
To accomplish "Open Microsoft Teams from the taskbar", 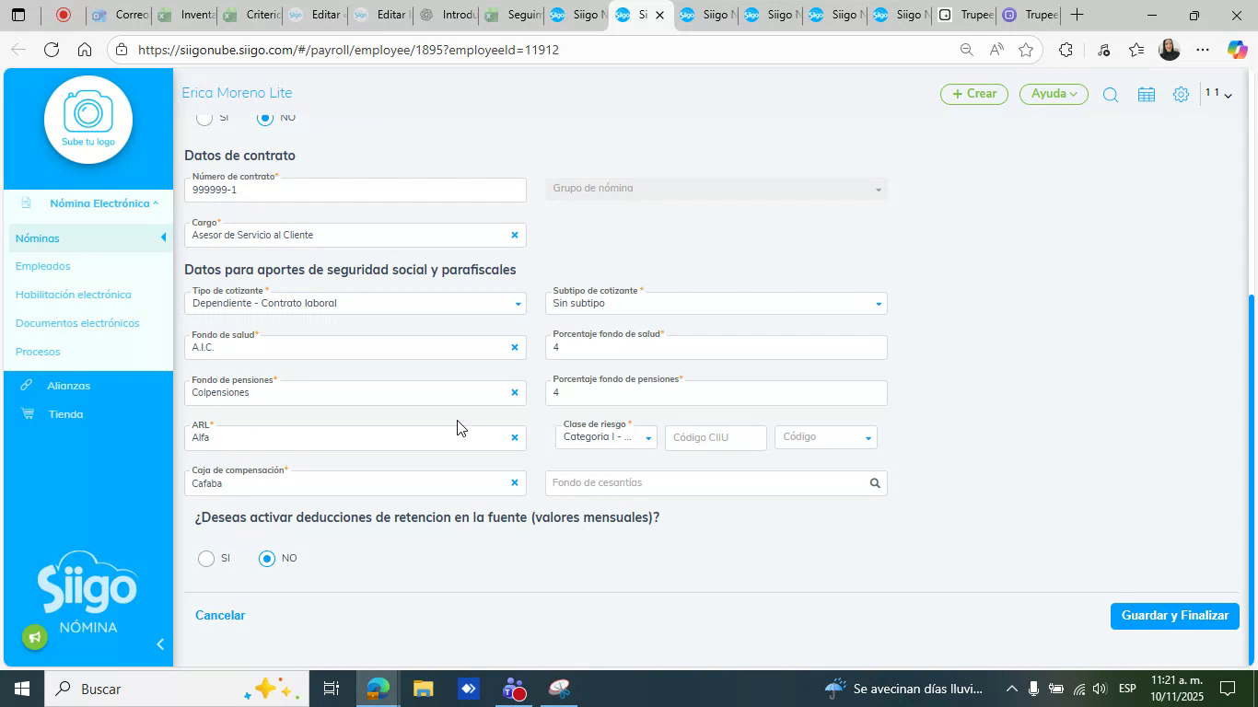I will point(514,689).
